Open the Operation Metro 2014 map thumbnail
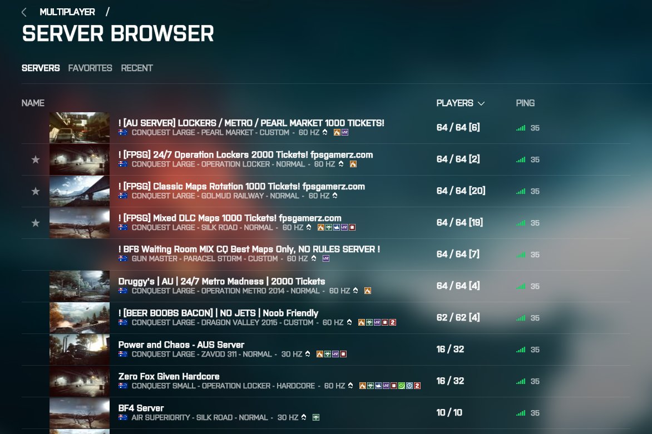 pyautogui.click(x=80, y=286)
